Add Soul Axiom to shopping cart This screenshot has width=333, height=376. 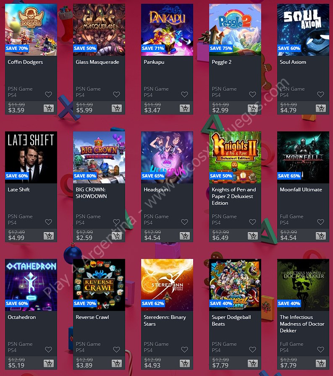click(x=321, y=108)
